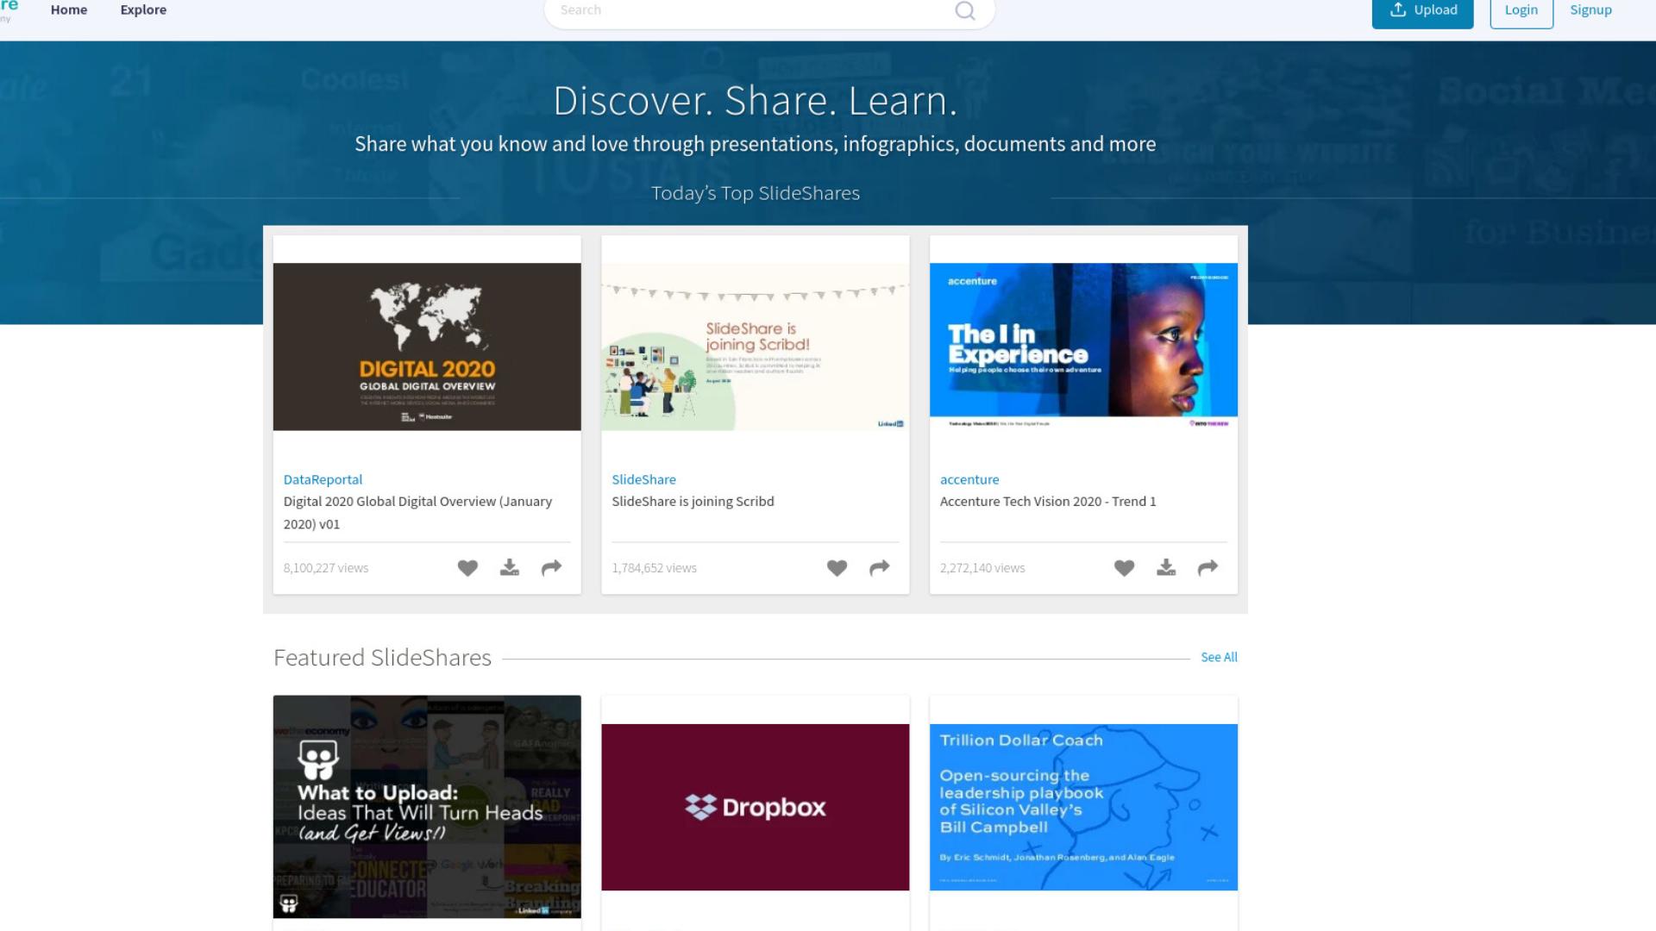Viewport: 1656px width, 931px height.
Task: Click the Login button
Action: (1521, 11)
